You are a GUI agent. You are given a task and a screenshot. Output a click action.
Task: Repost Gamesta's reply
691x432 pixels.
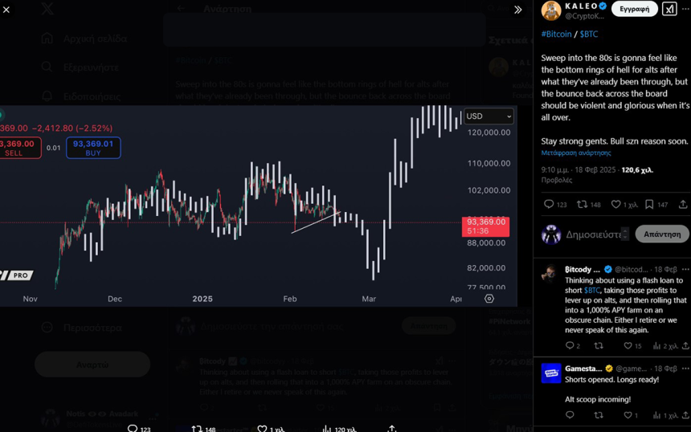[599, 415]
